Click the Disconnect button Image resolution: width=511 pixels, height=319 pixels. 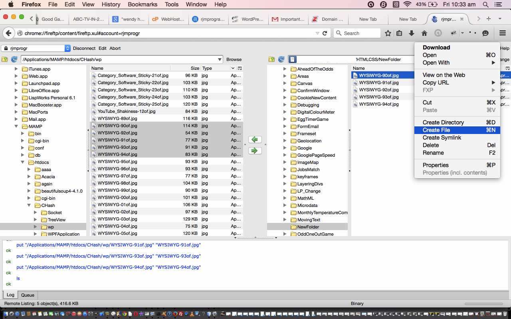coord(84,48)
